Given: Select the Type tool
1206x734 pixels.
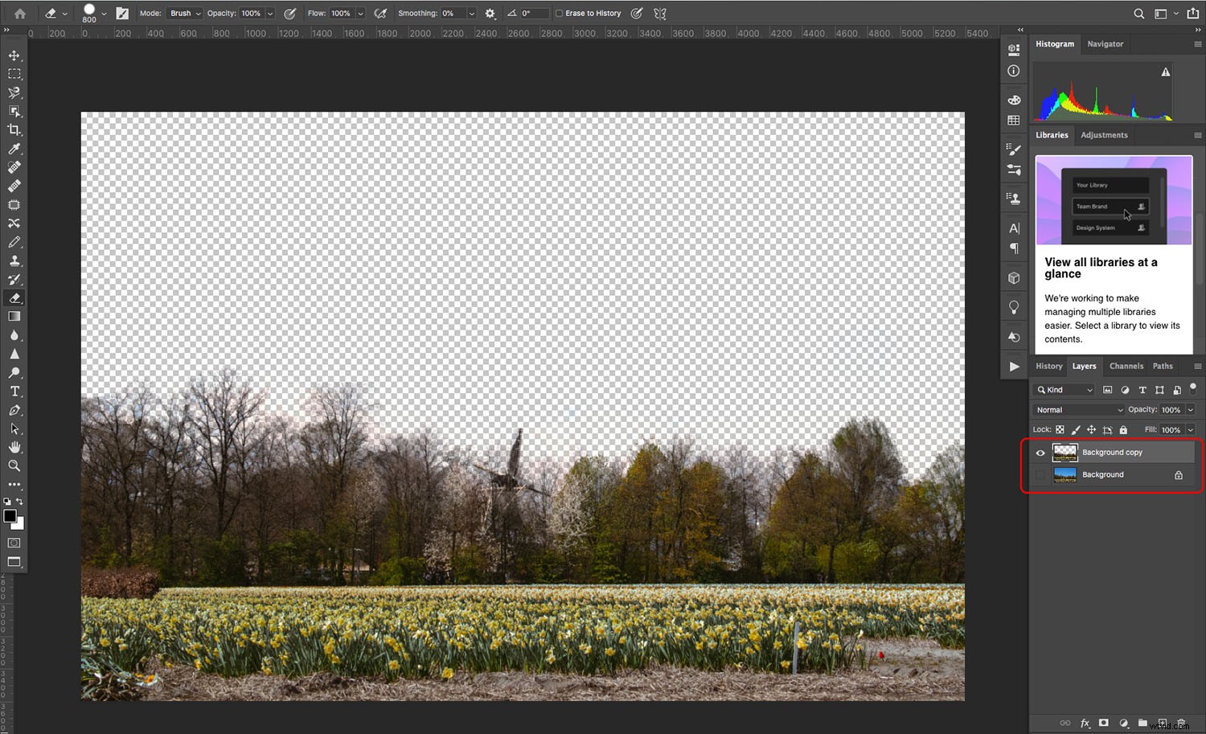Looking at the screenshot, I should (14, 392).
